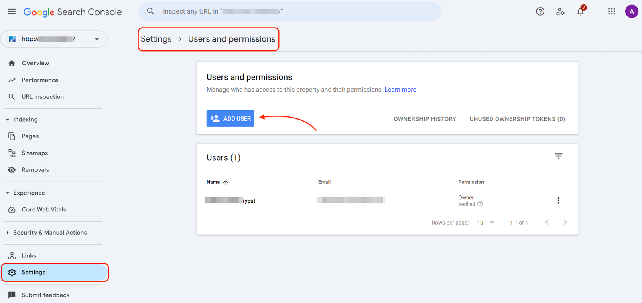The width and height of the screenshot is (642, 303).
Task: Open the hamburger main menu
Action: click(12, 12)
